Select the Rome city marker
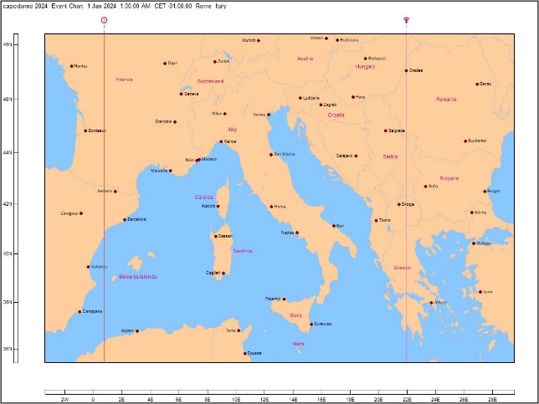 [271, 206]
